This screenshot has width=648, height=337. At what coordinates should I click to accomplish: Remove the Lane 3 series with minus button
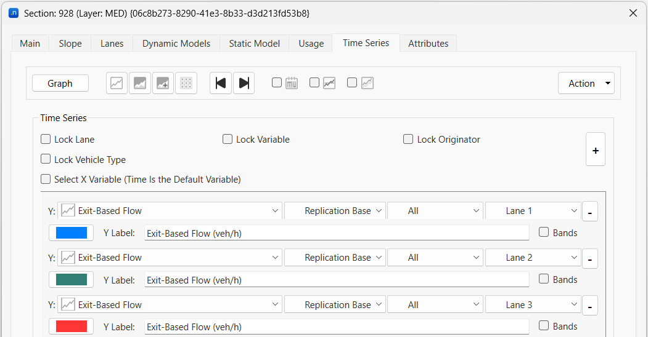pyautogui.click(x=589, y=306)
